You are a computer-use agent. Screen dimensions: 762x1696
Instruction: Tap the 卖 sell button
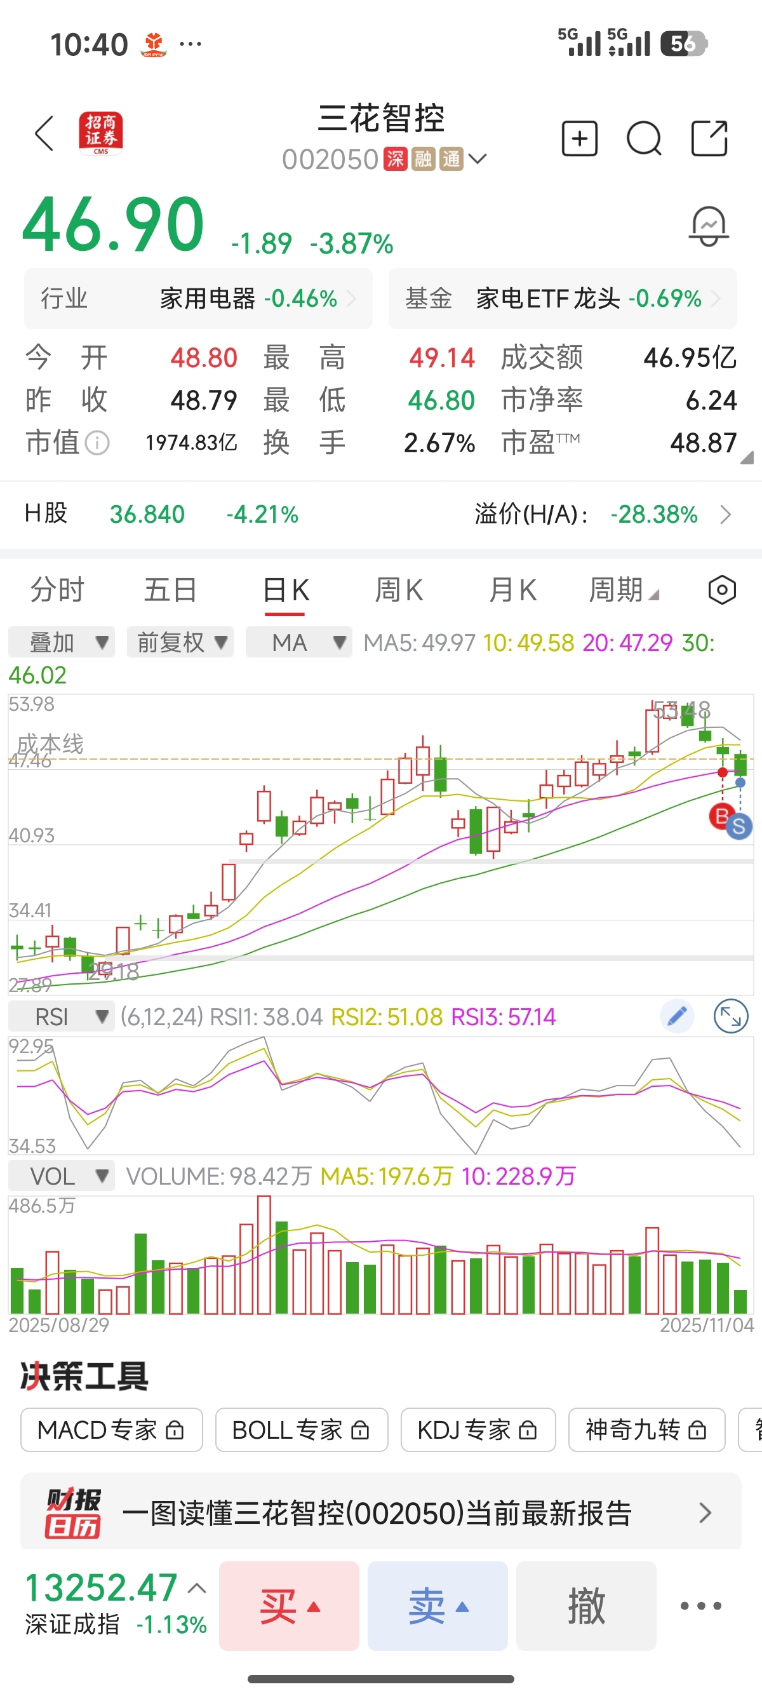pos(438,1606)
